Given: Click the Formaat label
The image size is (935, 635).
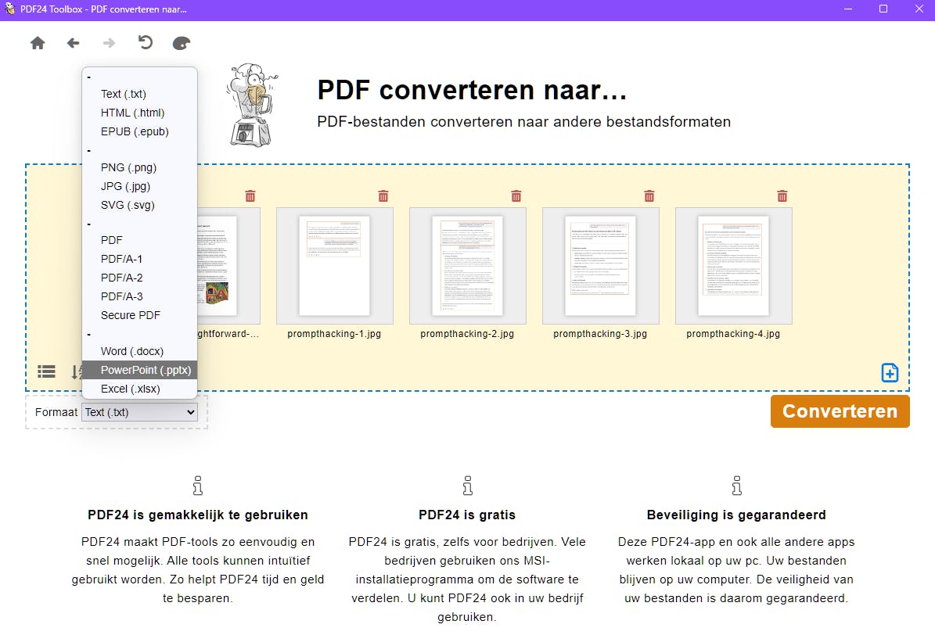Looking at the screenshot, I should point(56,412).
